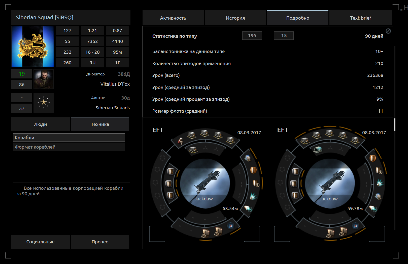Viewport: 408px width, 264px height.
Task: Select the copper shield hardener in 59.78м fit
Action: point(373,158)
